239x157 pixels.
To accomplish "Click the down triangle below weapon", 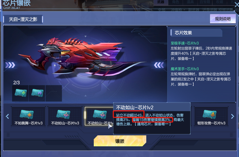I will click(85, 96).
